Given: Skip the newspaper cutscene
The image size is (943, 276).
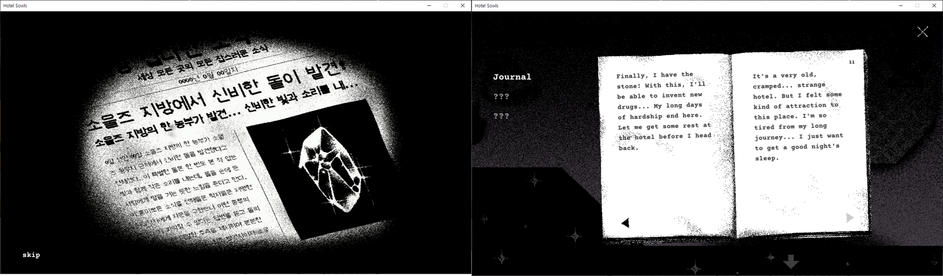Looking at the screenshot, I should click(31, 255).
